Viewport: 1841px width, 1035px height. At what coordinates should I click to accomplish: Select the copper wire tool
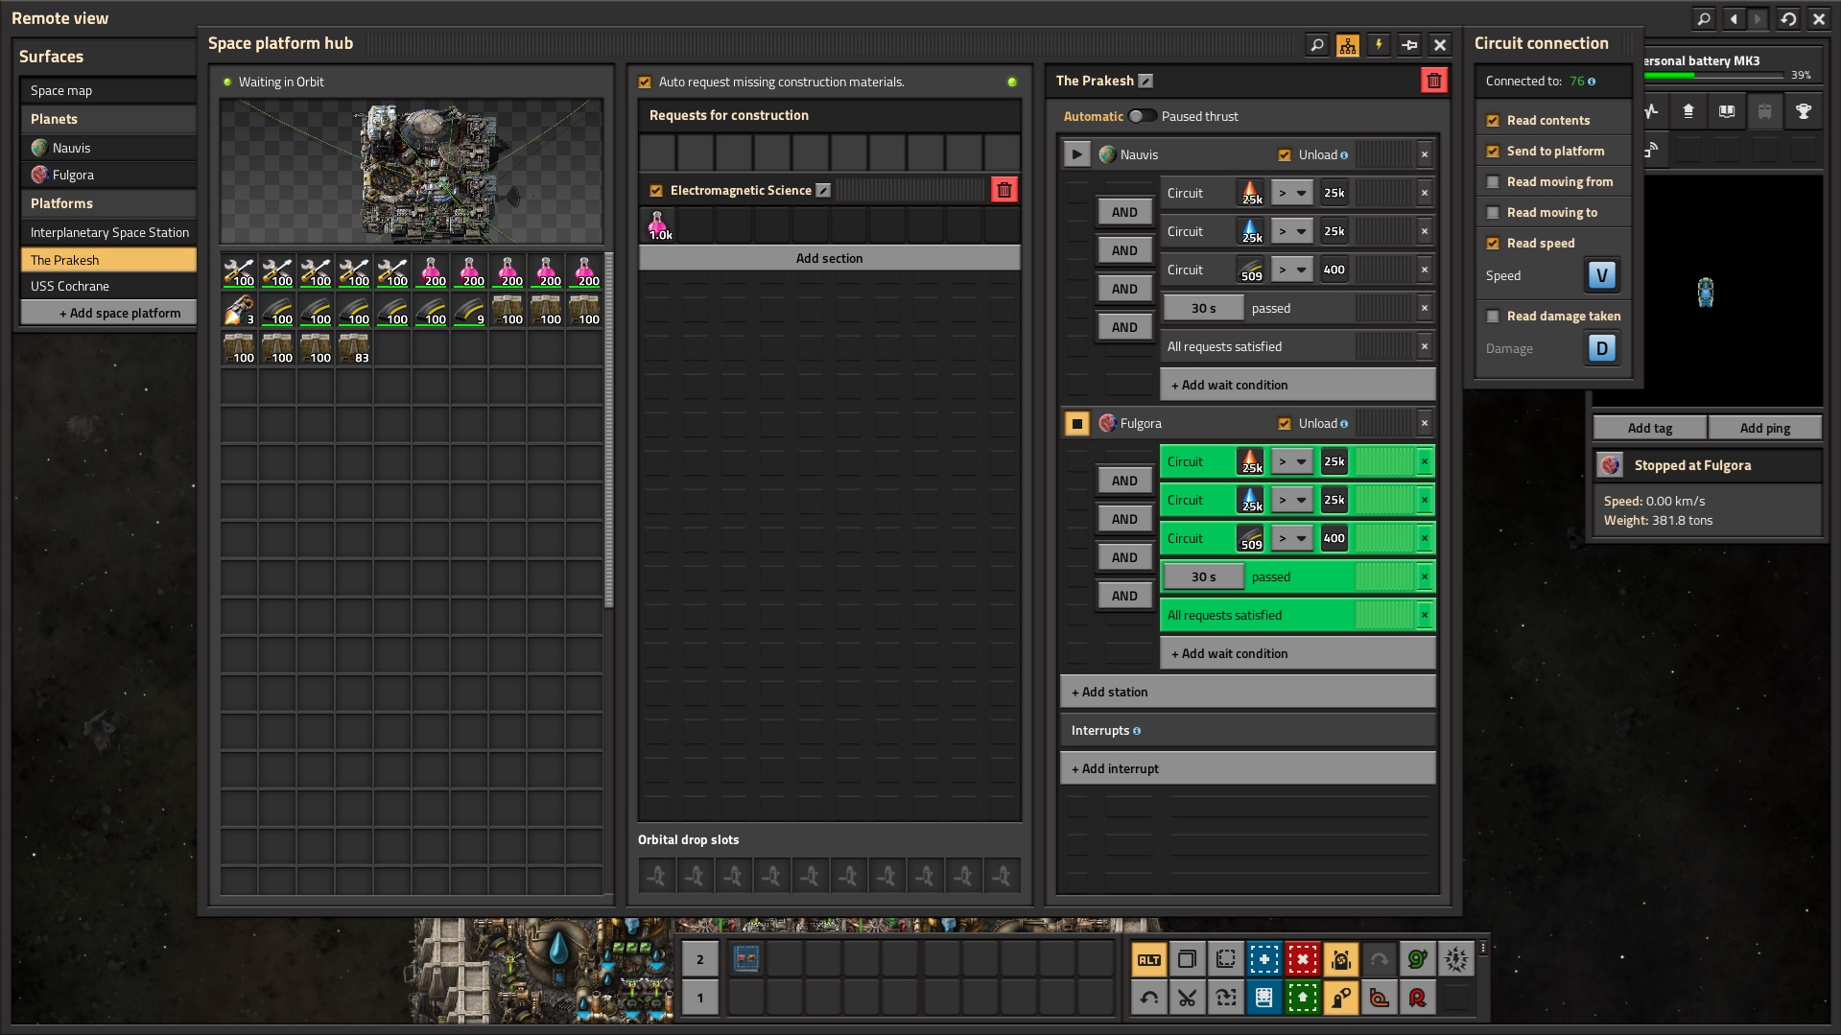(x=1379, y=998)
